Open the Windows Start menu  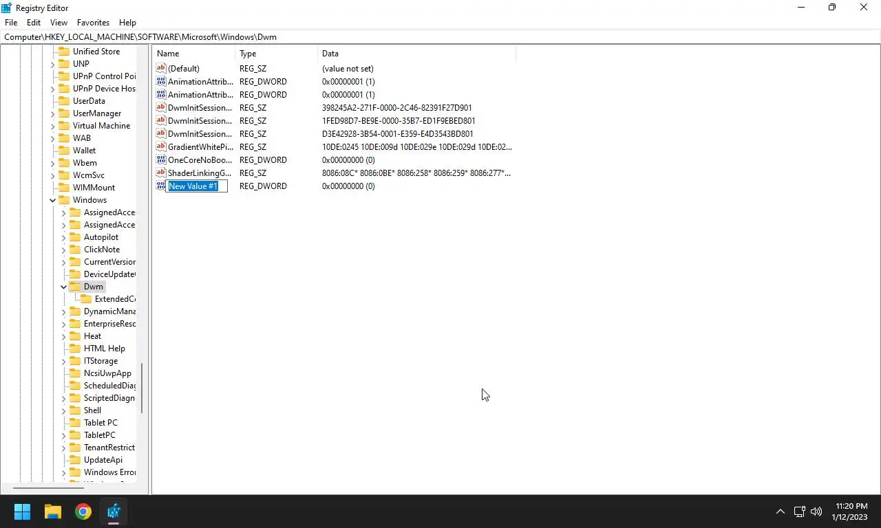pyautogui.click(x=22, y=511)
